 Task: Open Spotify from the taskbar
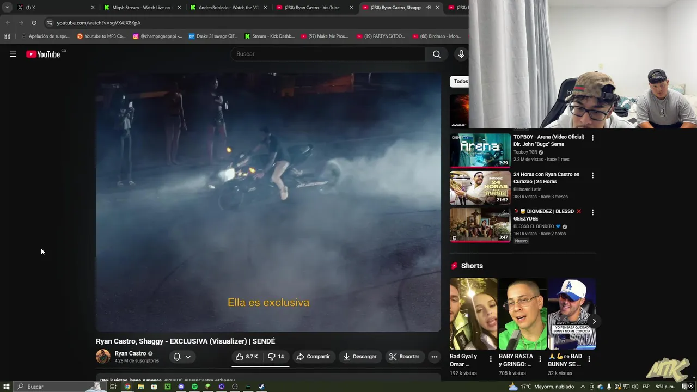pyautogui.click(x=194, y=387)
